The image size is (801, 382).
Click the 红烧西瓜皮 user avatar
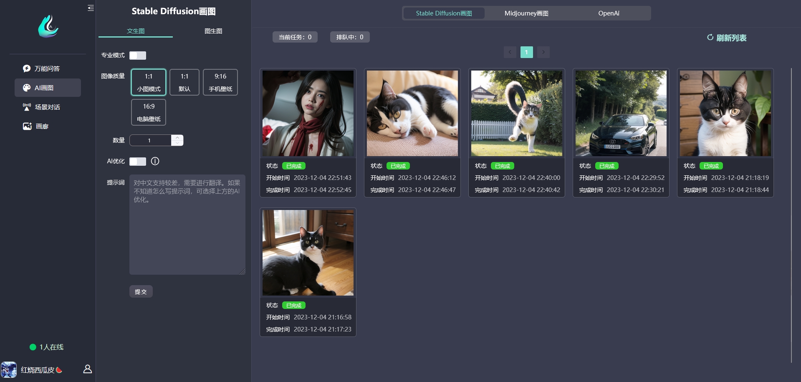tap(9, 370)
